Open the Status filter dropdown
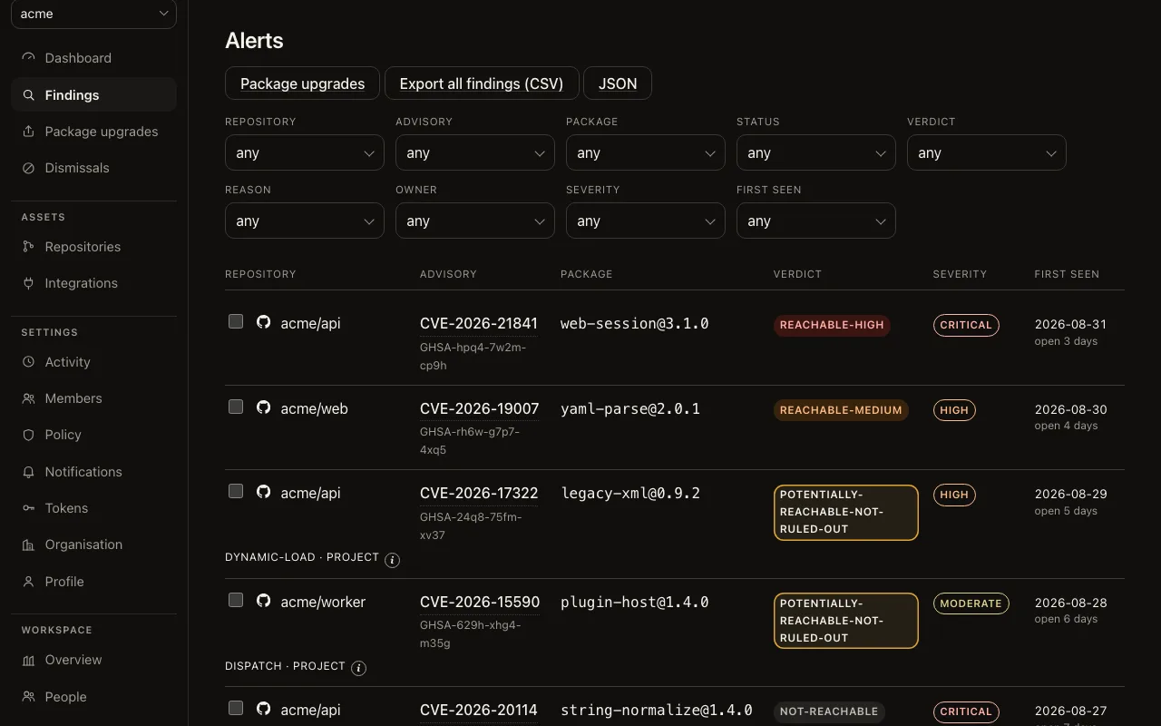Image resolution: width=1161 pixels, height=726 pixels. click(816, 153)
